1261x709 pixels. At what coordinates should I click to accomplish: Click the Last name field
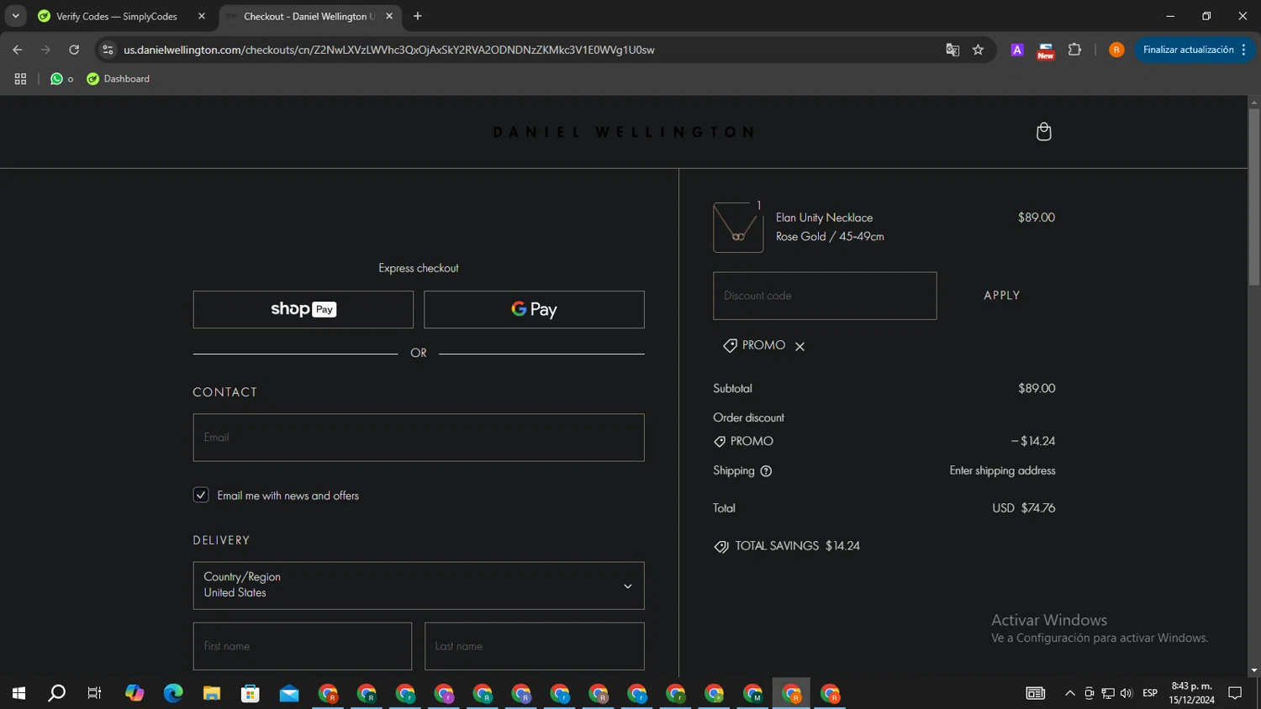(x=535, y=646)
